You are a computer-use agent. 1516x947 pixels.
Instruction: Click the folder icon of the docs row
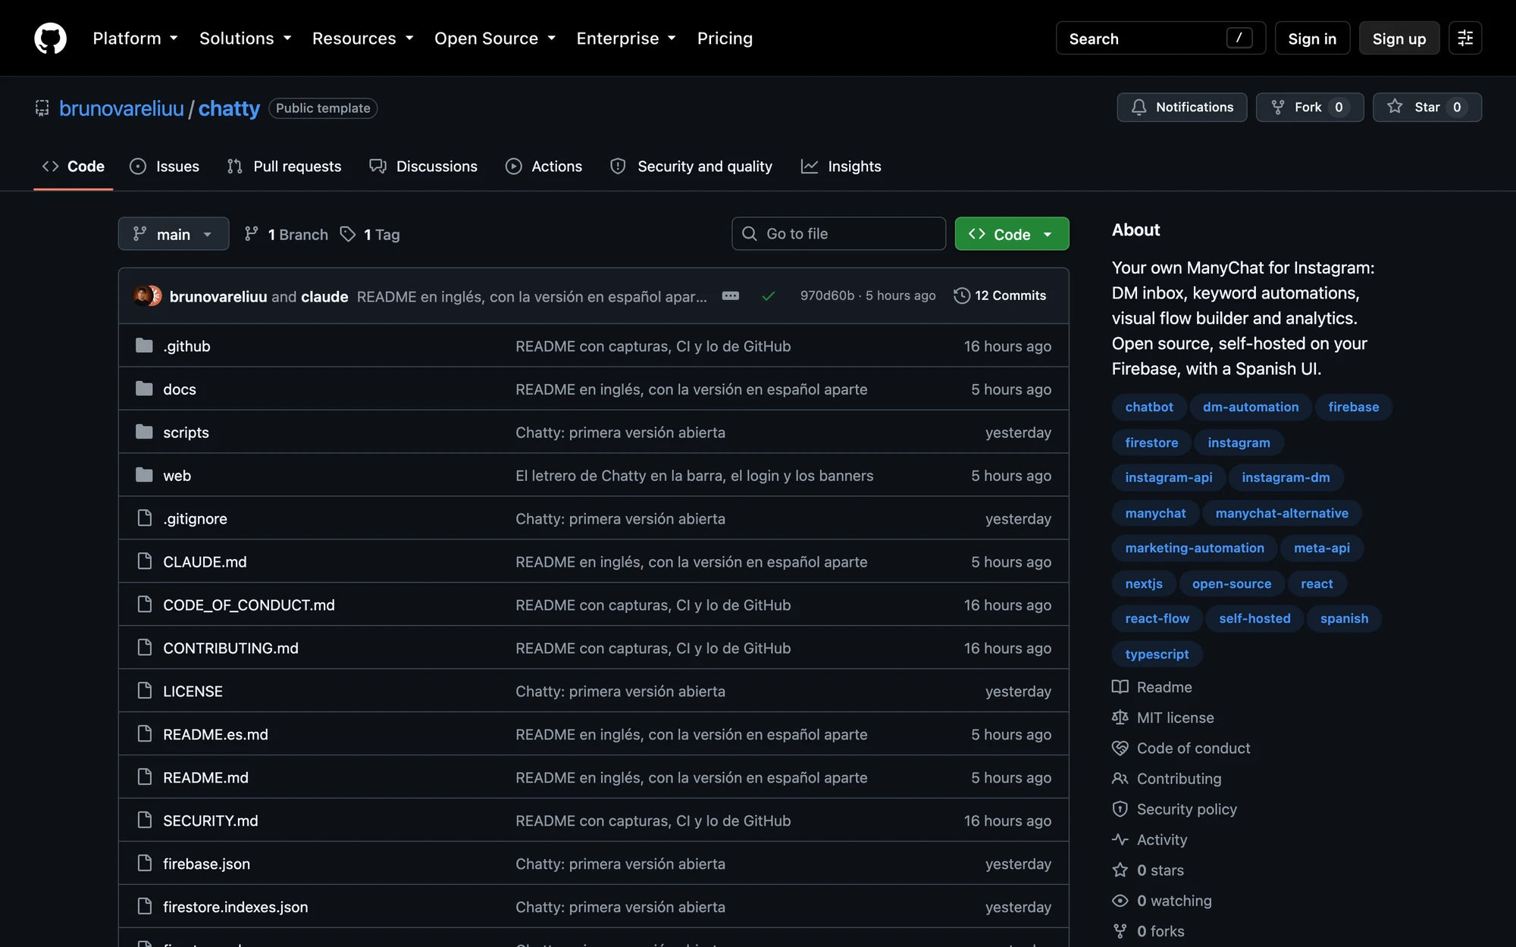144,389
